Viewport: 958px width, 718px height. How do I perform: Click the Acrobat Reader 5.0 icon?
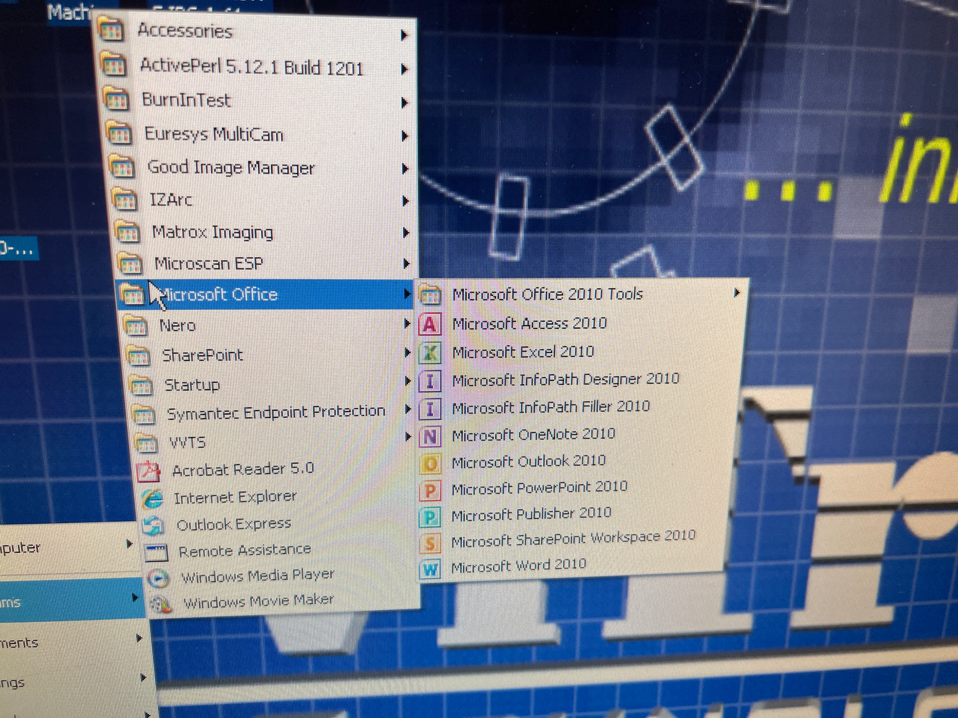point(149,471)
